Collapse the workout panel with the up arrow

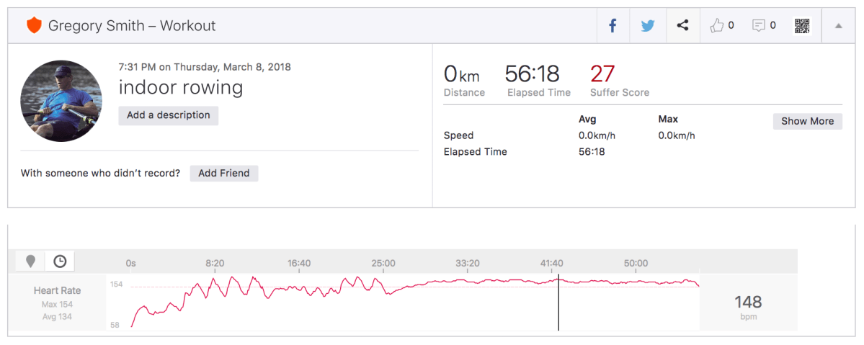(838, 26)
